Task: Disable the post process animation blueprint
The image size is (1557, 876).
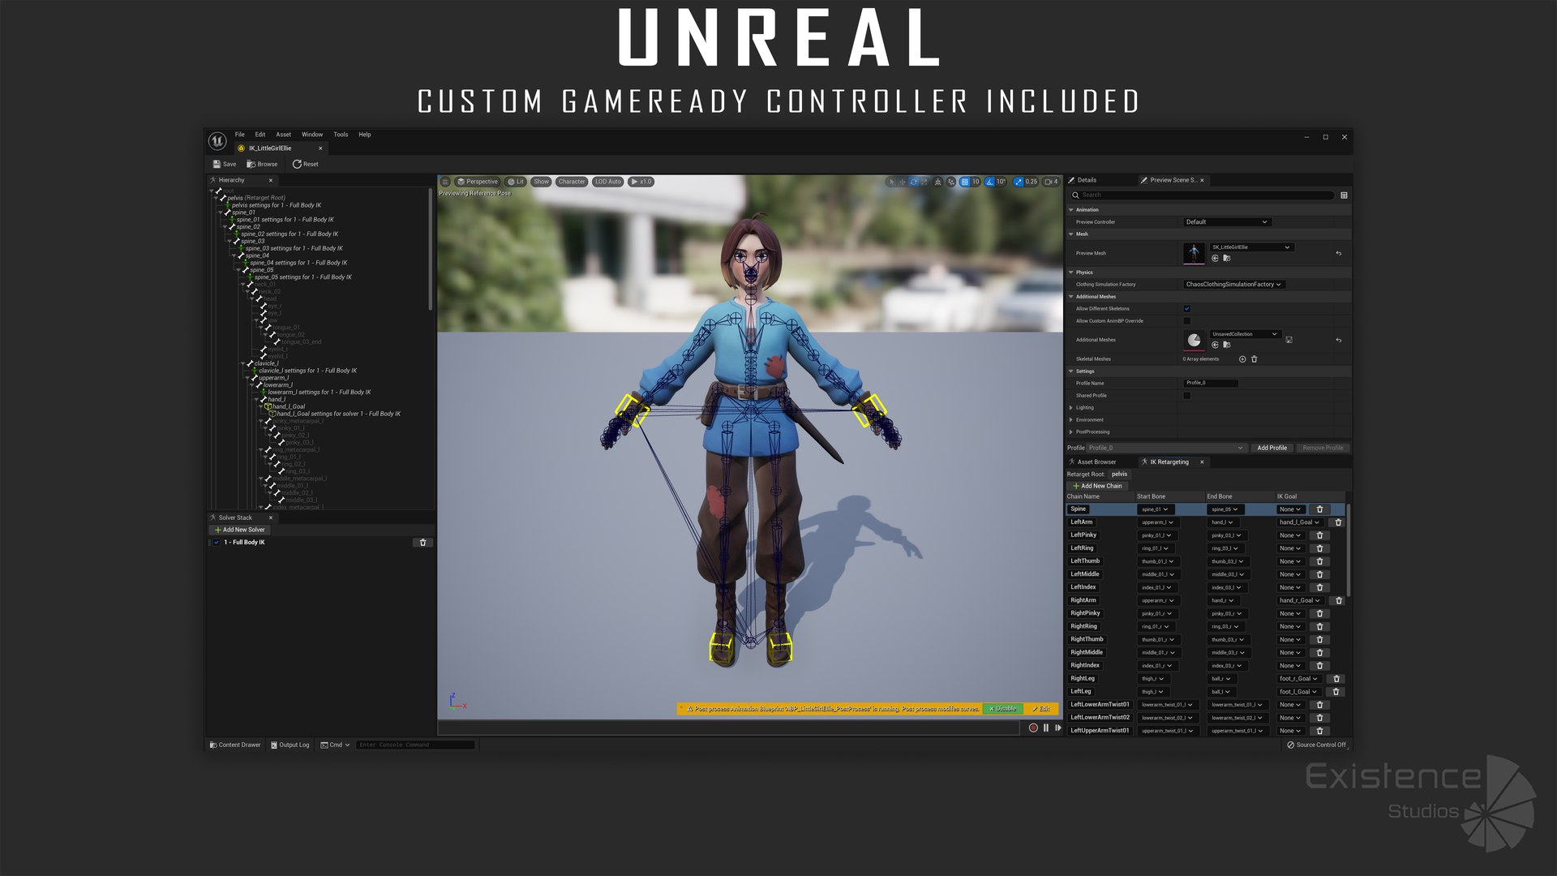Action: click(1002, 709)
